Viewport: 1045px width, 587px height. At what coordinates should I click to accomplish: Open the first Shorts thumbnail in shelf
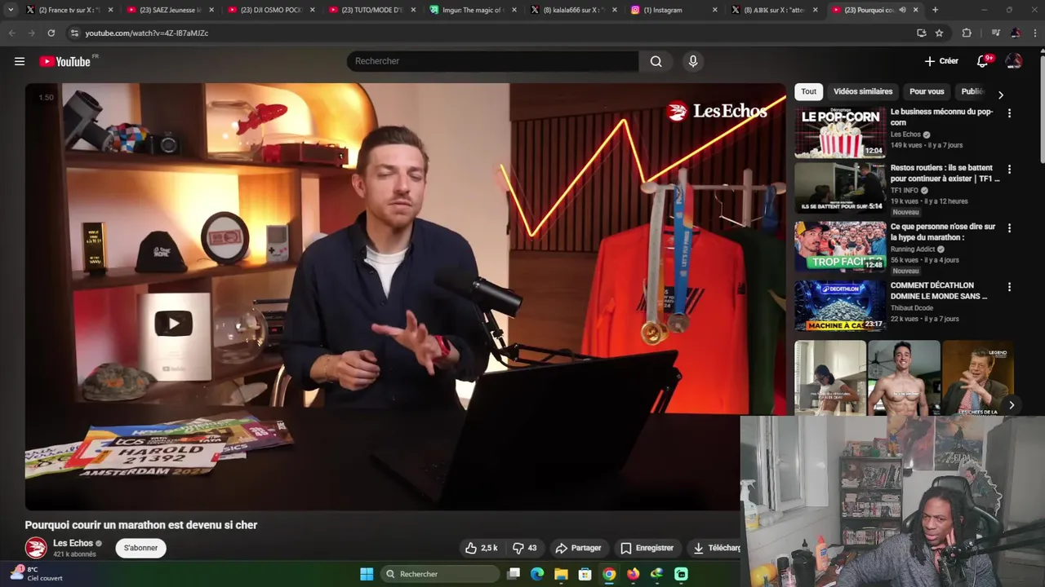coord(830,377)
